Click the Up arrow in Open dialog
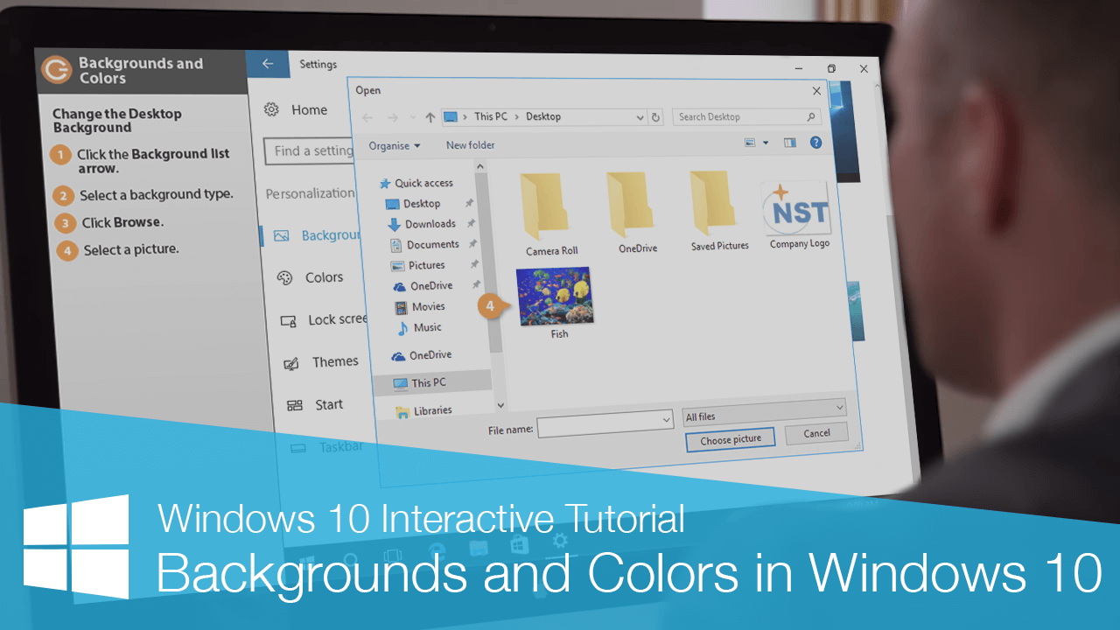The width and height of the screenshot is (1120, 630). point(430,117)
